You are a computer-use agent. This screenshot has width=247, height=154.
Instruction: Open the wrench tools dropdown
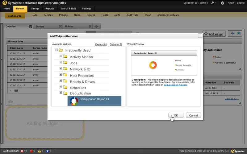pos(214,3)
